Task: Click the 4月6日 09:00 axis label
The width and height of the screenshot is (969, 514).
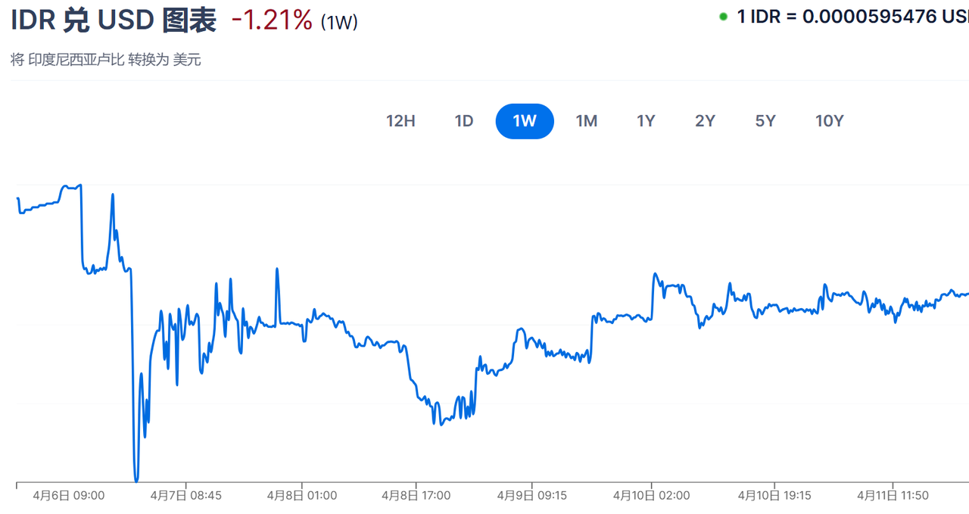Action: (x=69, y=496)
